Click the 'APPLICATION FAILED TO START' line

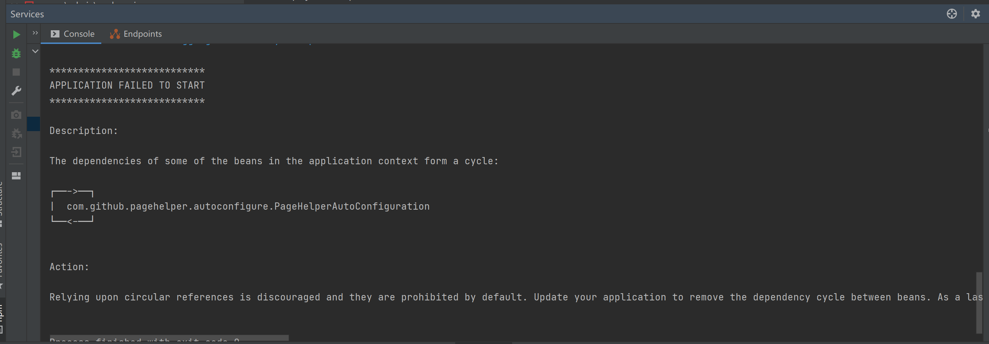click(x=127, y=85)
